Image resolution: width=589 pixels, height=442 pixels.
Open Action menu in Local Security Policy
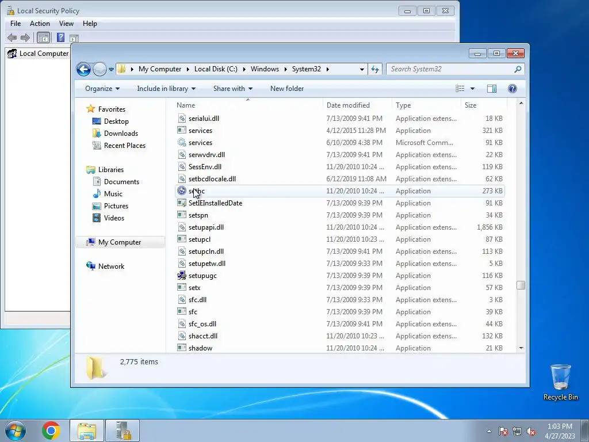pos(40,23)
